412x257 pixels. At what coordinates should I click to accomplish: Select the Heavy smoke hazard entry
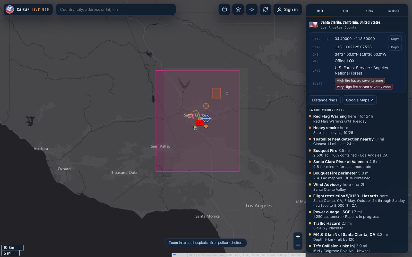coord(357,130)
